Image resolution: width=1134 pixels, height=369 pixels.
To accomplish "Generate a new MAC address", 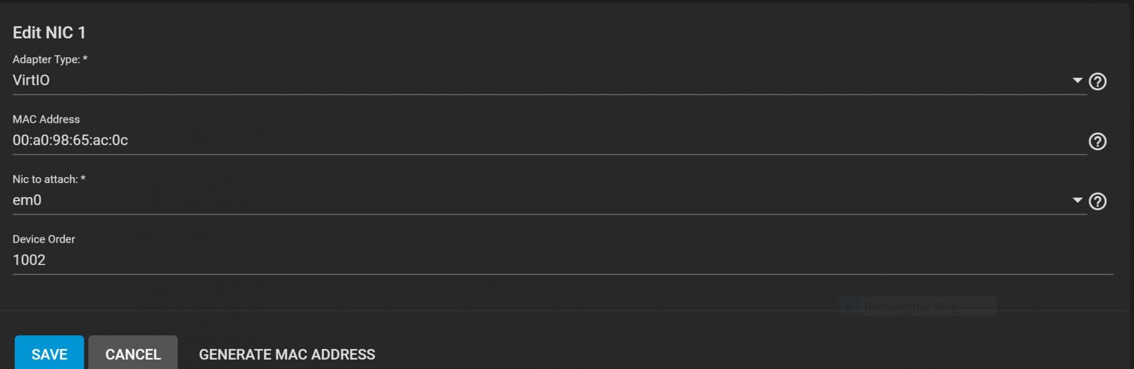I will (x=287, y=354).
